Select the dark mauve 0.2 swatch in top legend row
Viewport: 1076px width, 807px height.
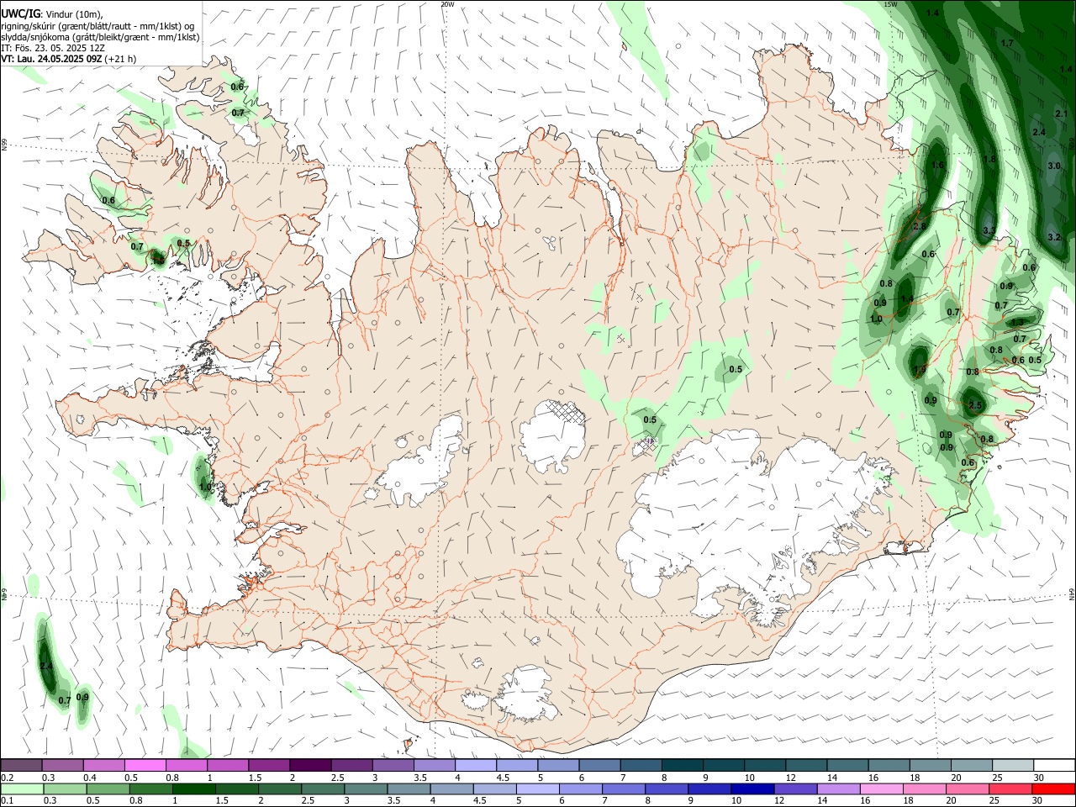click(x=21, y=766)
